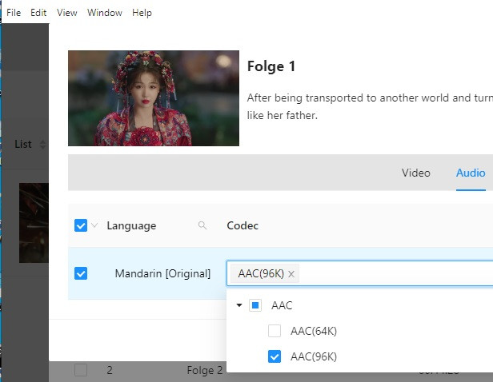Switch to the Video tab

click(x=415, y=173)
